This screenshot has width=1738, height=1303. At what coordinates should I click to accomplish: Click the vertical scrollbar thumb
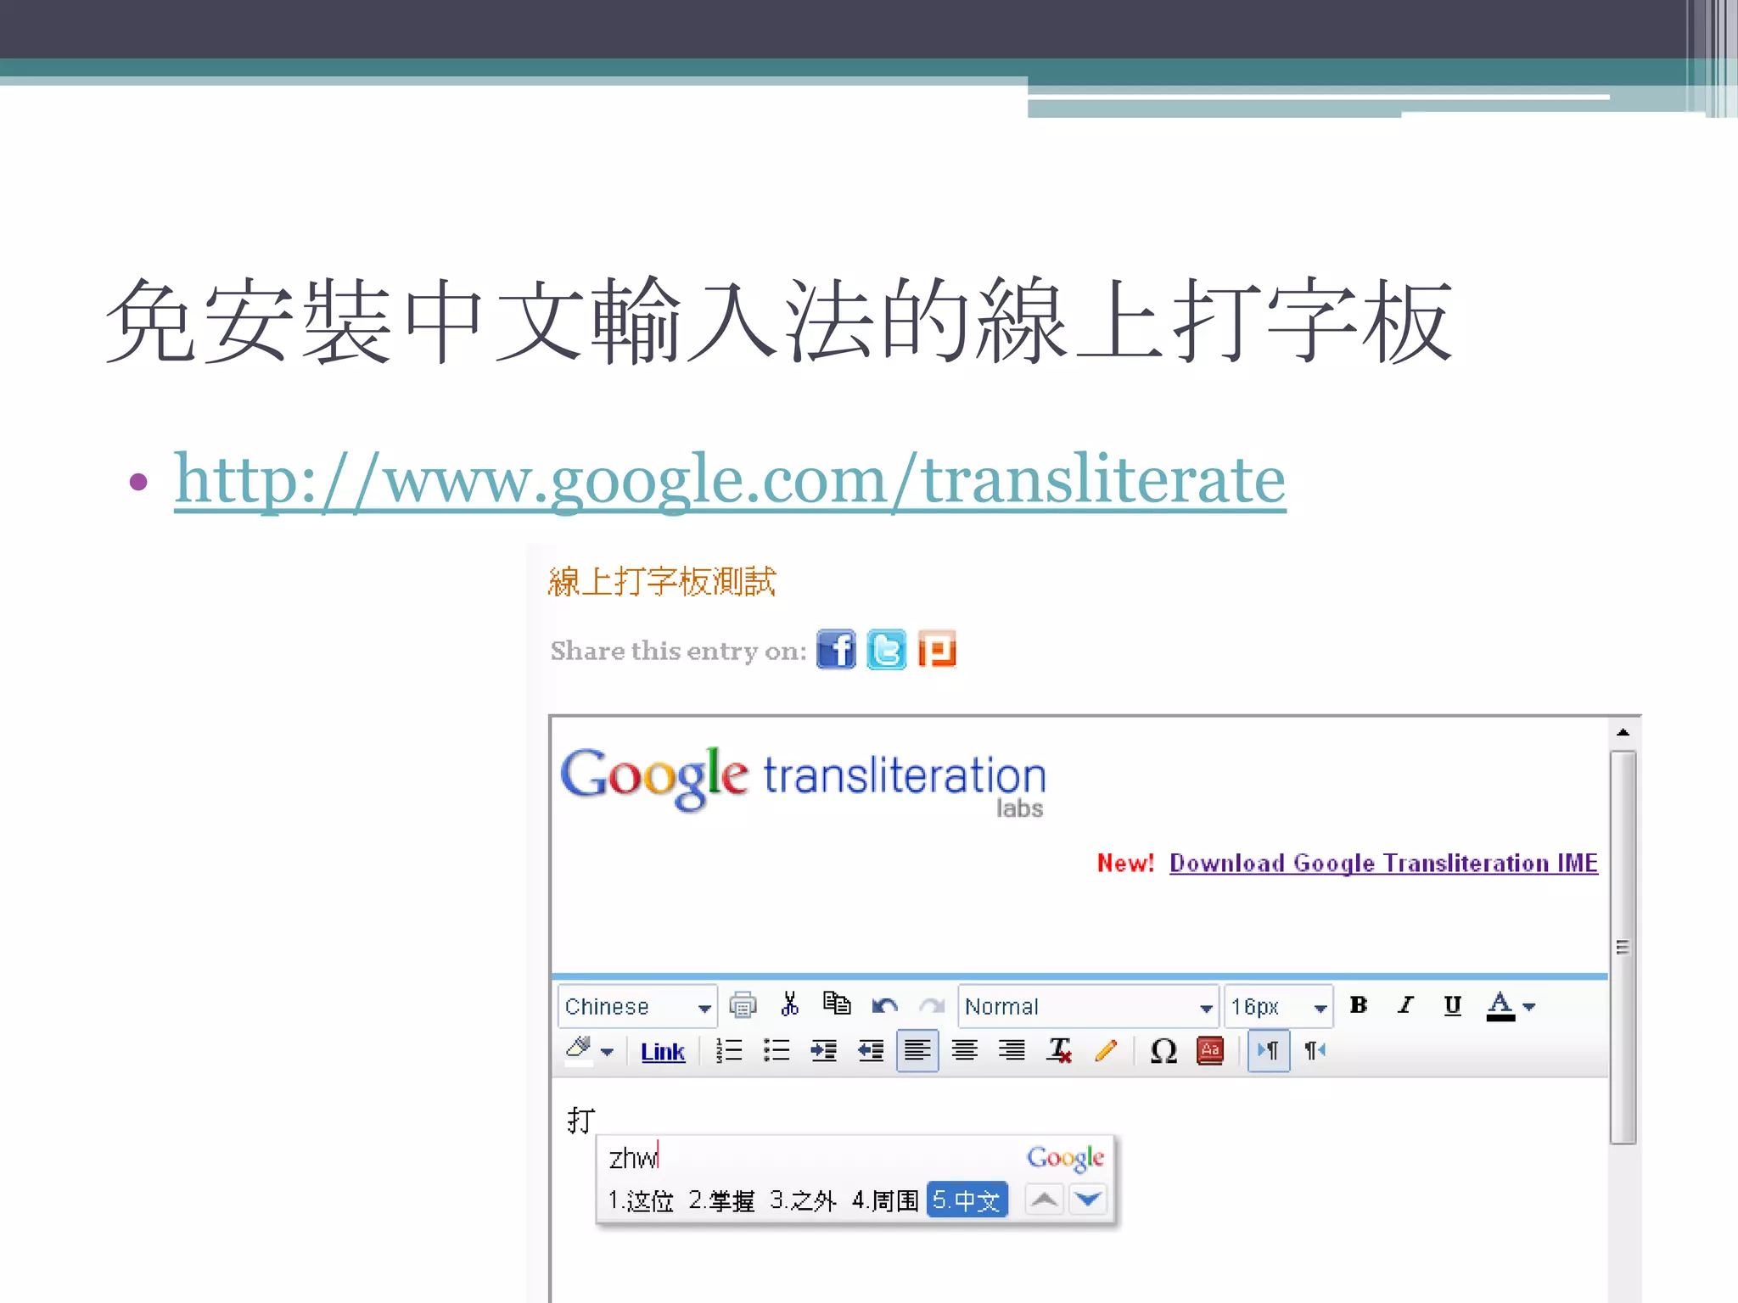(x=1623, y=948)
